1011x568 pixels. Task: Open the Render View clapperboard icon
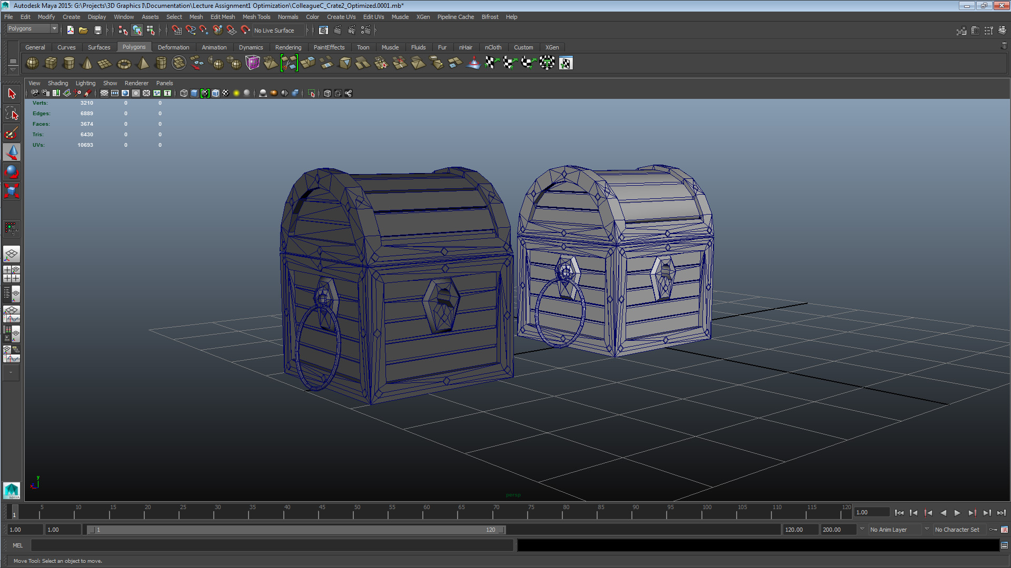coord(323,30)
